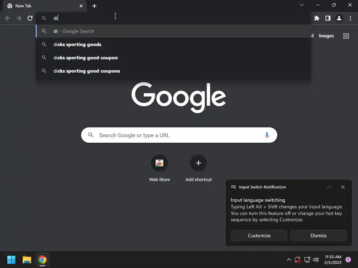Open notification options ellipsis
This screenshot has width=358, height=268.
click(329, 187)
